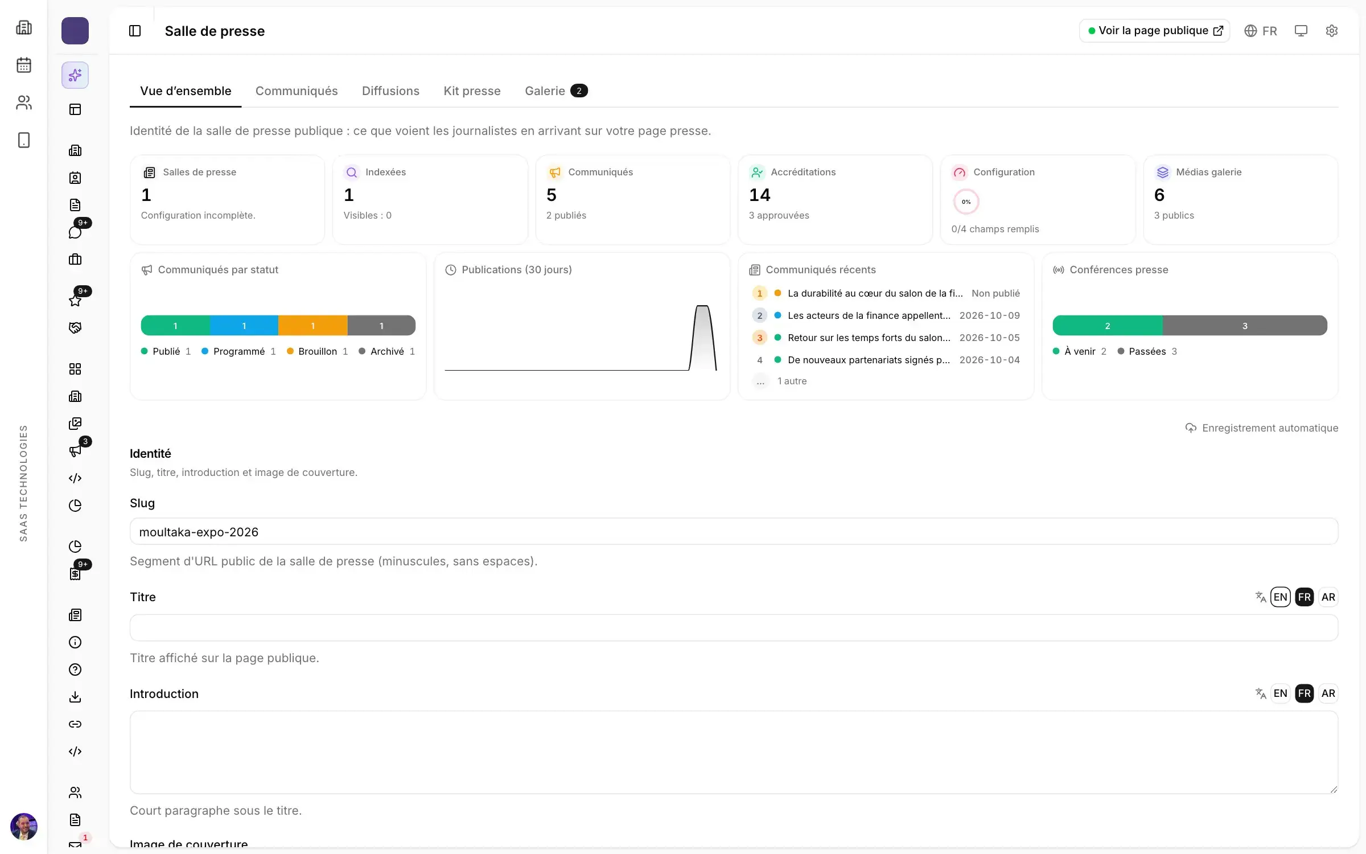Click the orange Brouillon segment of status bar
This screenshot has height=854, width=1366.
coord(313,326)
